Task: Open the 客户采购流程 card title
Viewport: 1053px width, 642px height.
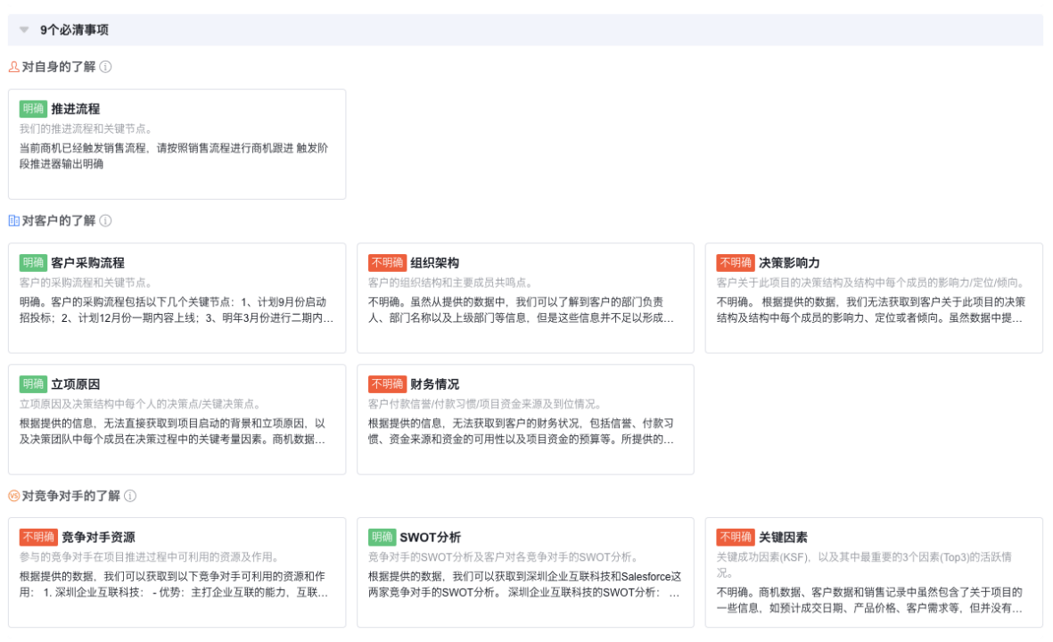Action: pos(88,262)
